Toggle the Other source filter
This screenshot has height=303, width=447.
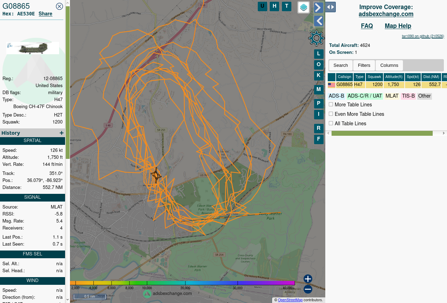coord(425,96)
